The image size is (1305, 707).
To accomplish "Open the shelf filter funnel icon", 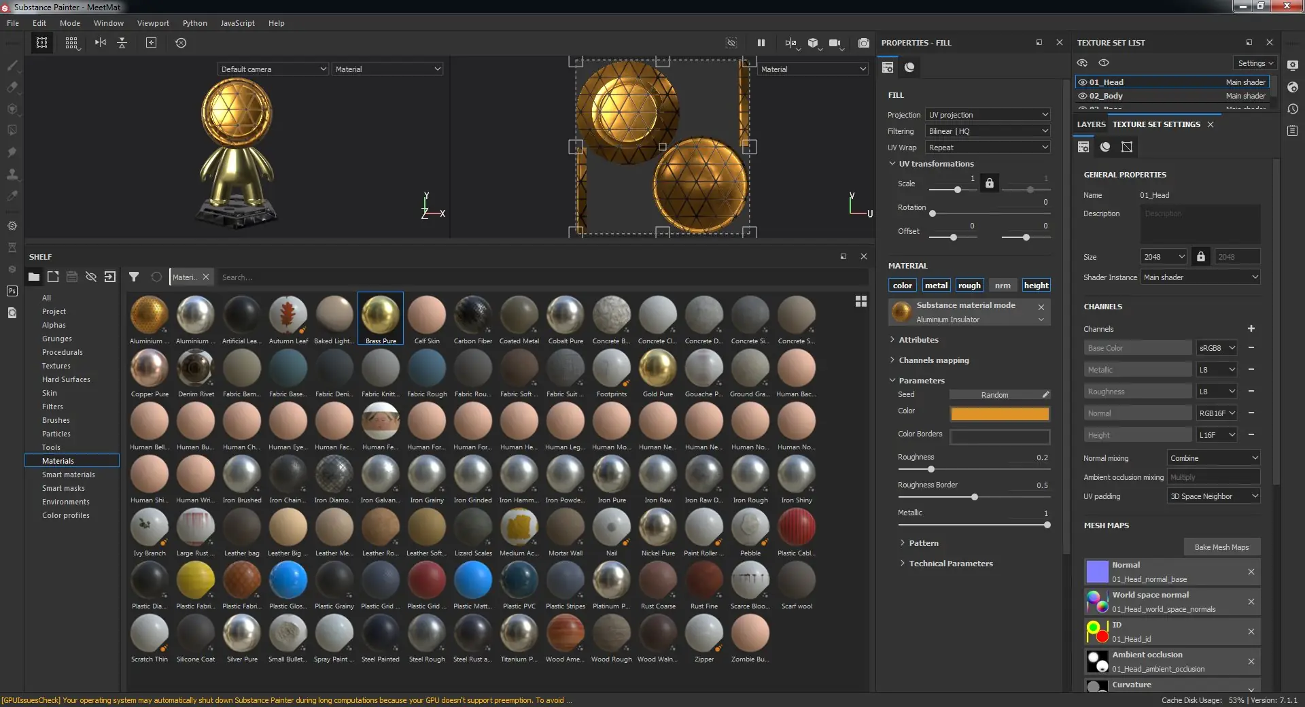I will pyautogui.click(x=134, y=277).
